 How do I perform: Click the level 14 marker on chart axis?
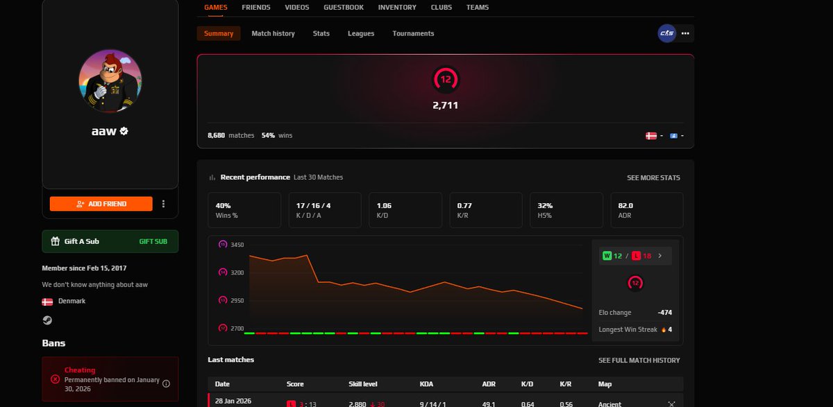(x=223, y=272)
